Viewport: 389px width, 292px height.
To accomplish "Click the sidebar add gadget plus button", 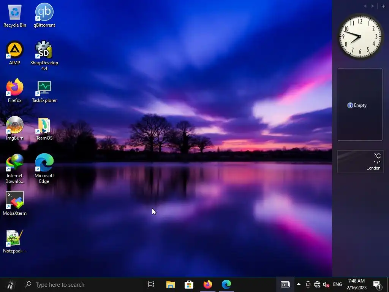I will (383, 6).
